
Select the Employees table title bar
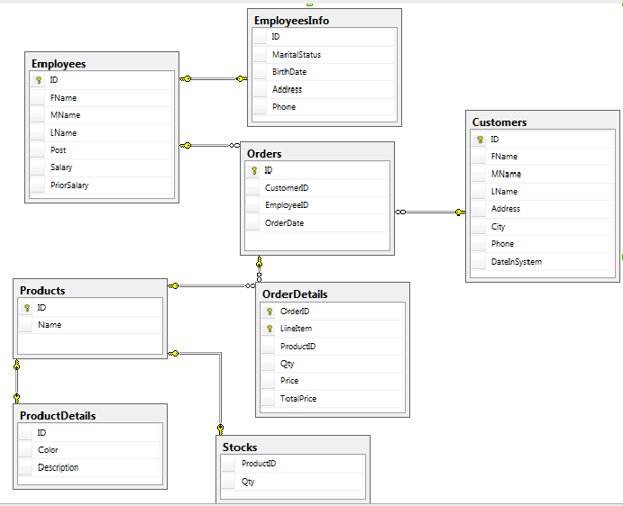point(102,63)
